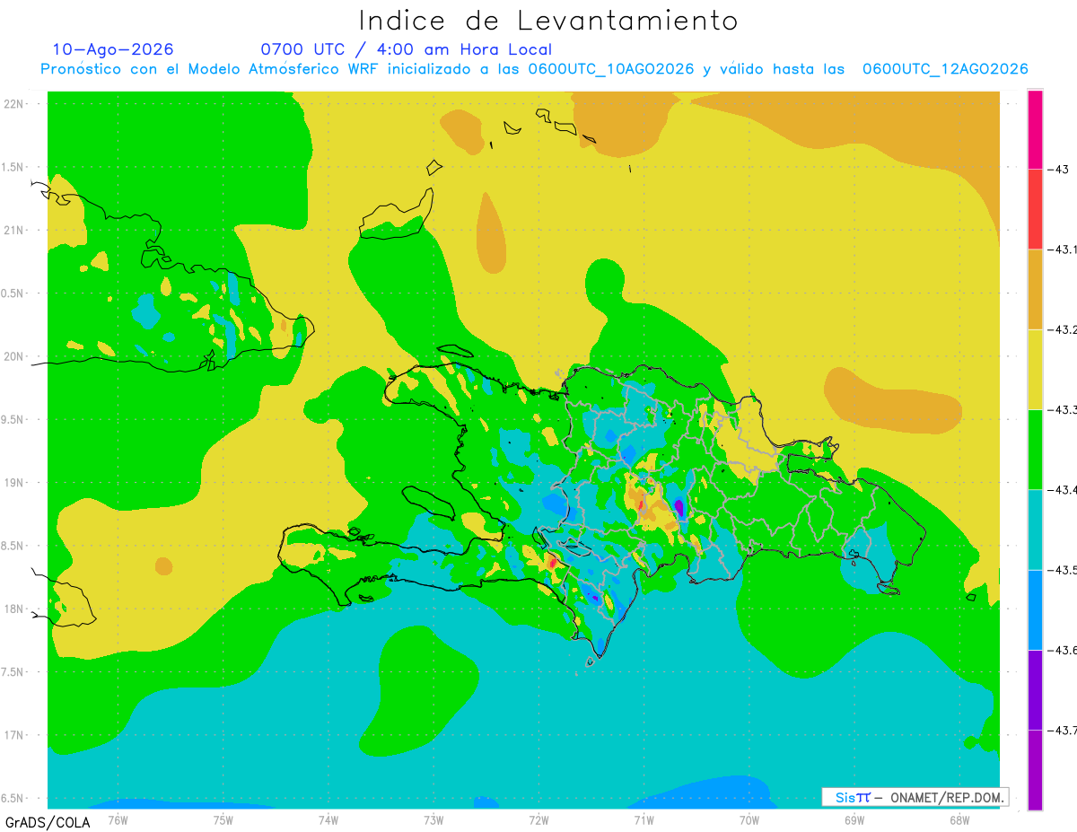Select the '68W' longitude label
1077x832 pixels.
tap(959, 820)
